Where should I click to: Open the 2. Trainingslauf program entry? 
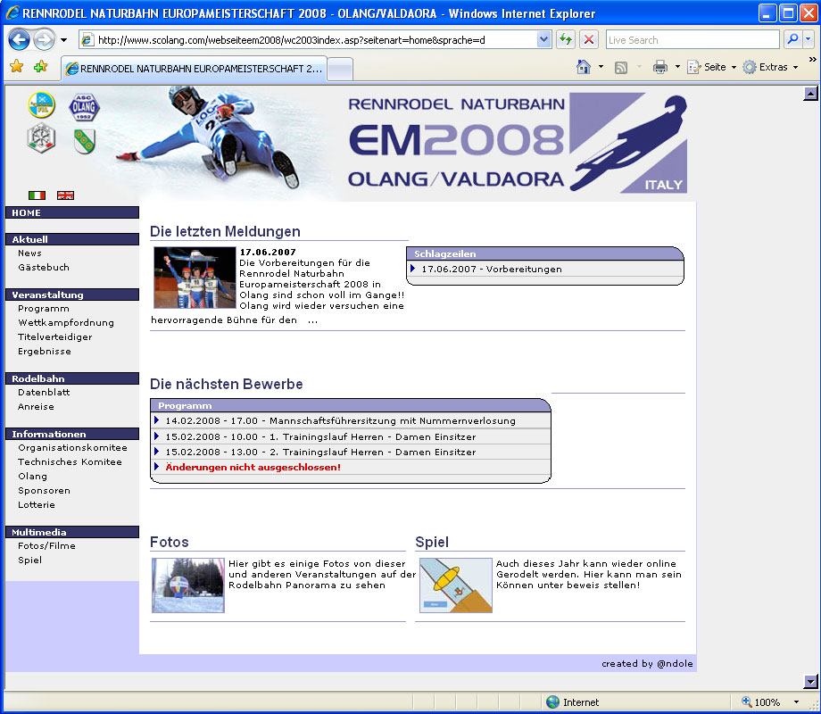click(x=321, y=452)
